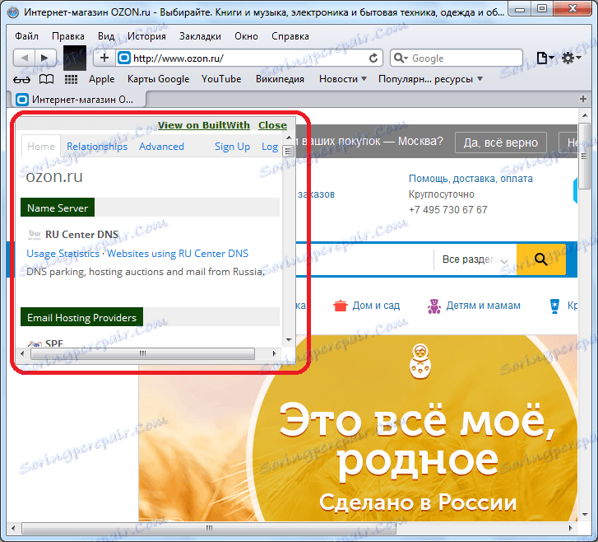
Task: Click BuiltWith panel vertical scroll down arrow
Action: (x=289, y=339)
